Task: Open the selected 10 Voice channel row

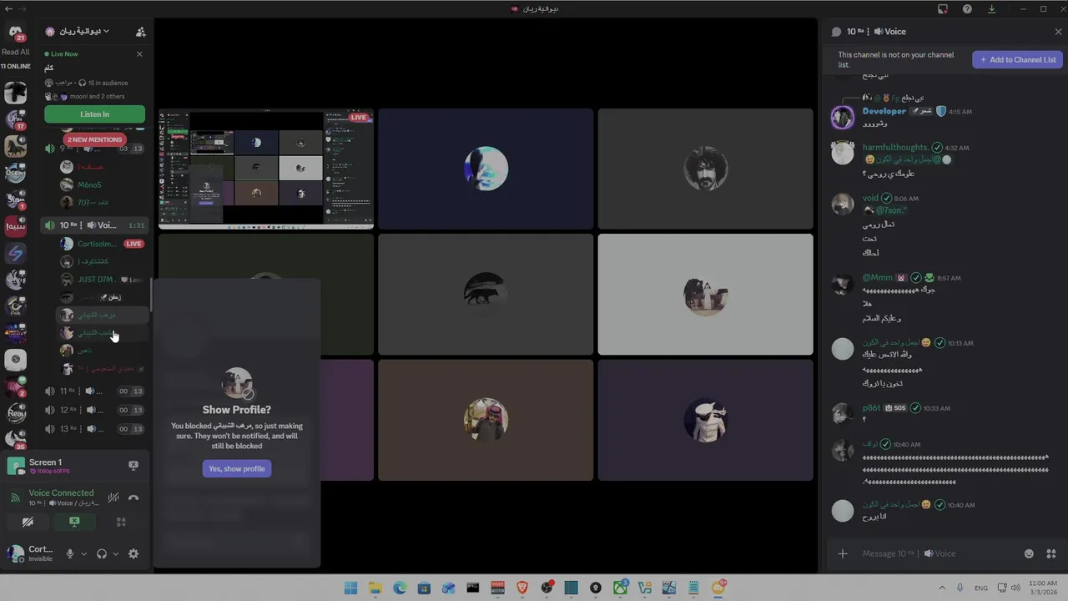Action: coord(94,225)
